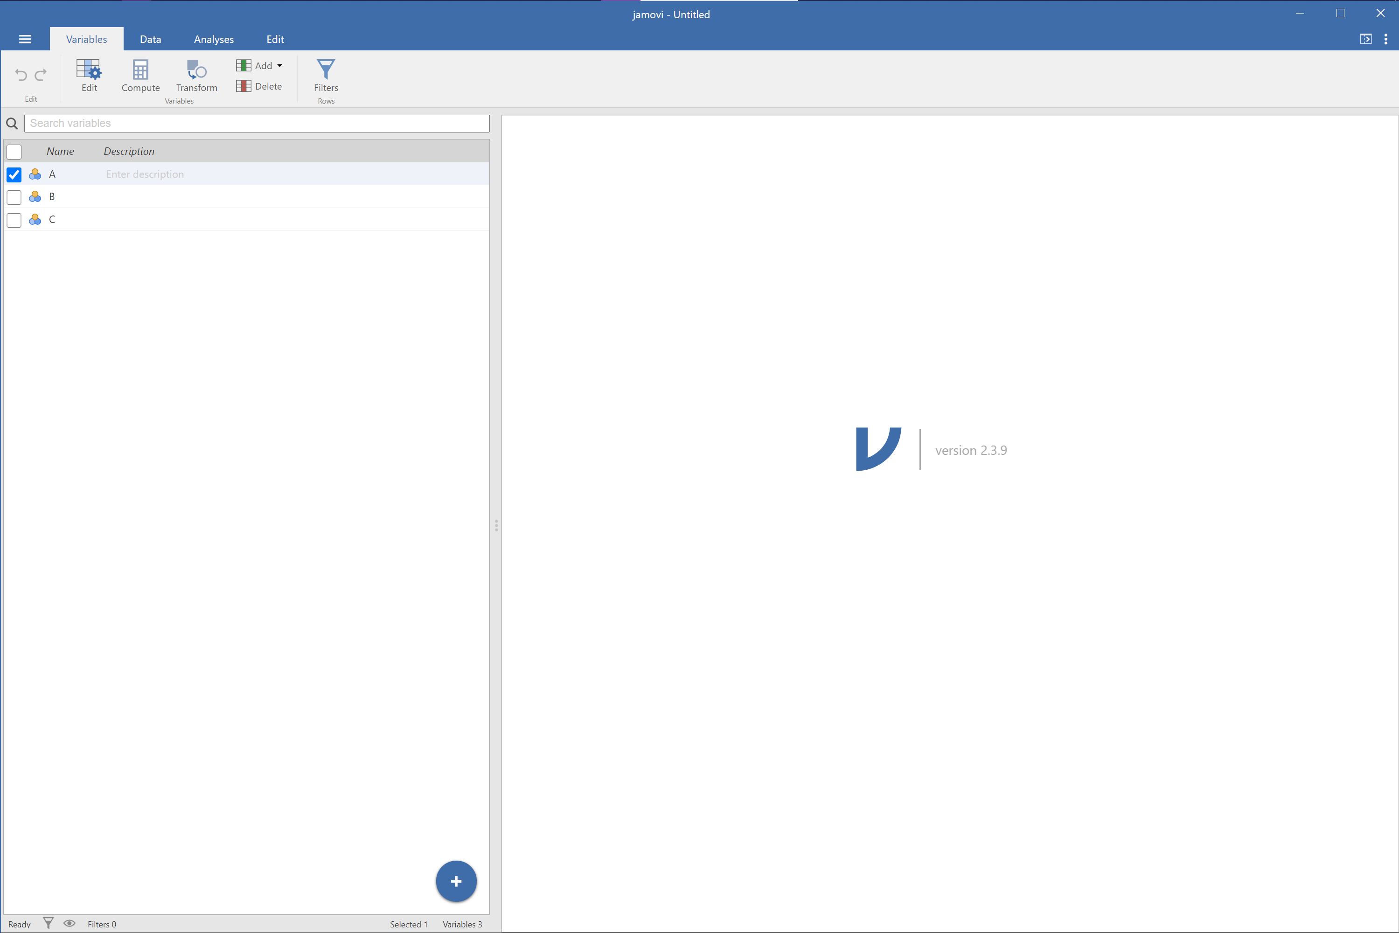This screenshot has height=933, width=1399.
Task: Close the jamovi window
Action: coord(1380,13)
